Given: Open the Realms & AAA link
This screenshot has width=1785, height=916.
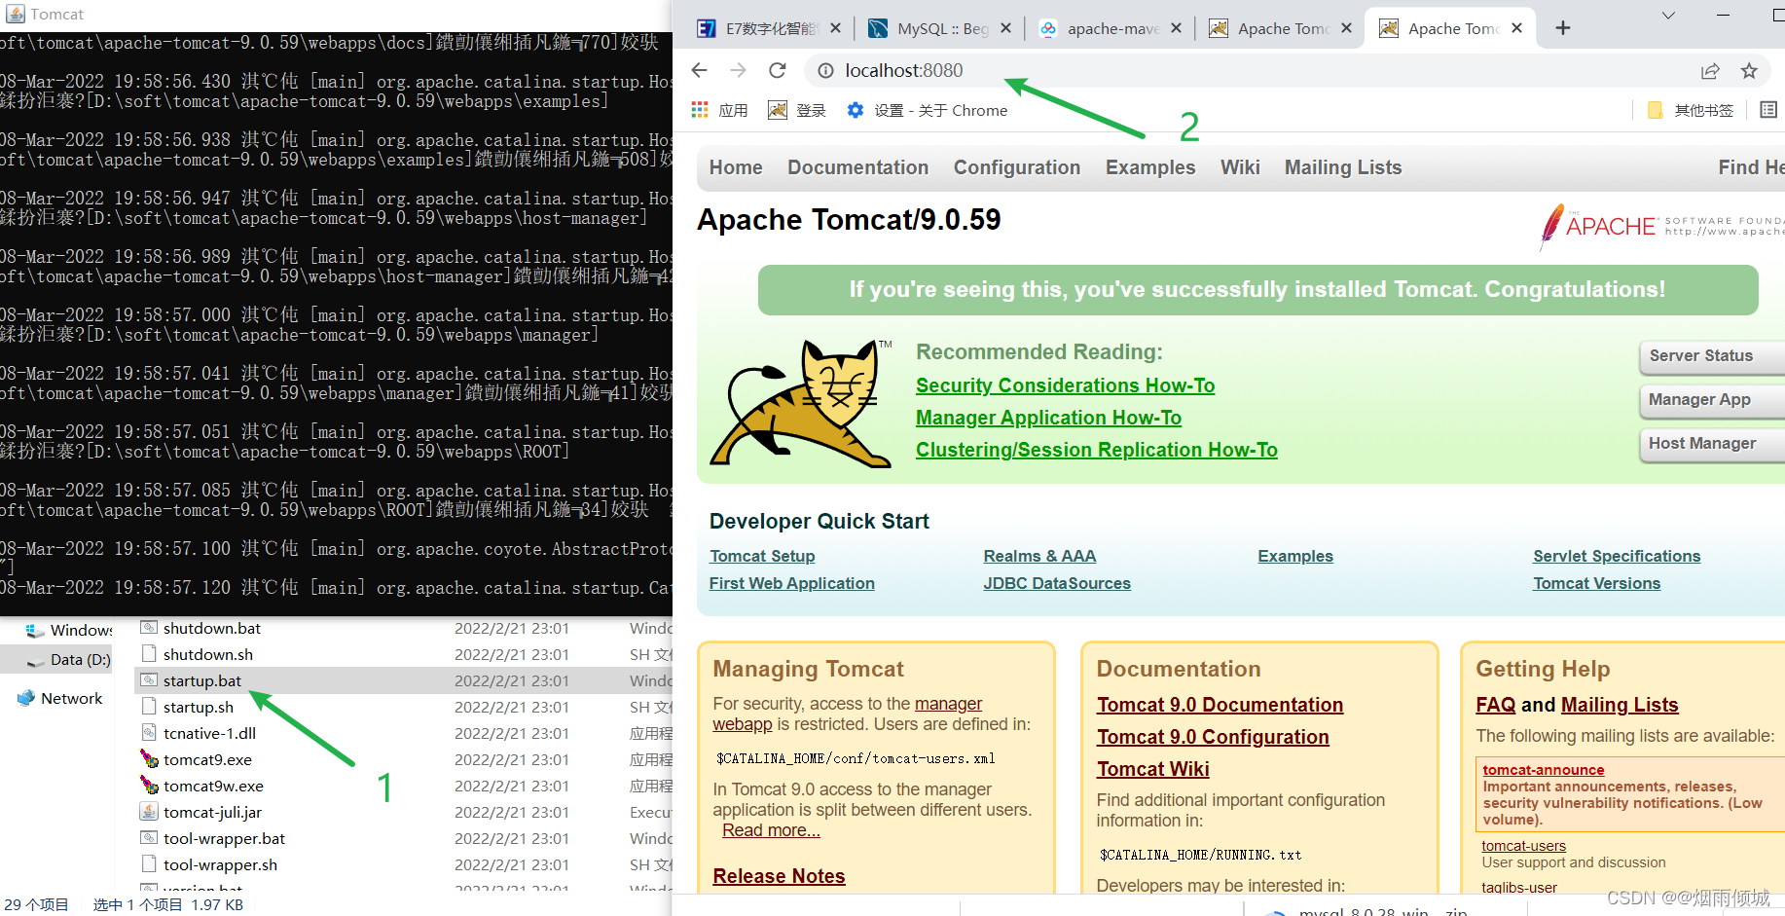Looking at the screenshot, I should (x=1039, y=556).
